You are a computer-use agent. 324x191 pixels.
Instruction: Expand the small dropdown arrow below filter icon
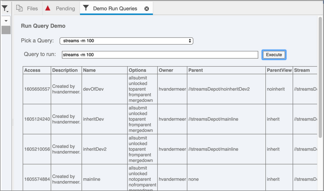point(6,21)
